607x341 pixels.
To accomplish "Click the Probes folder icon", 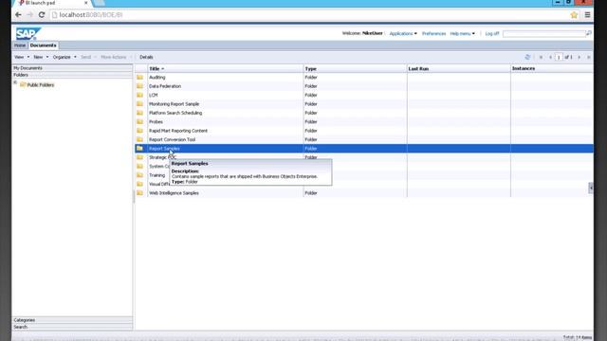I will coord(139,122).
